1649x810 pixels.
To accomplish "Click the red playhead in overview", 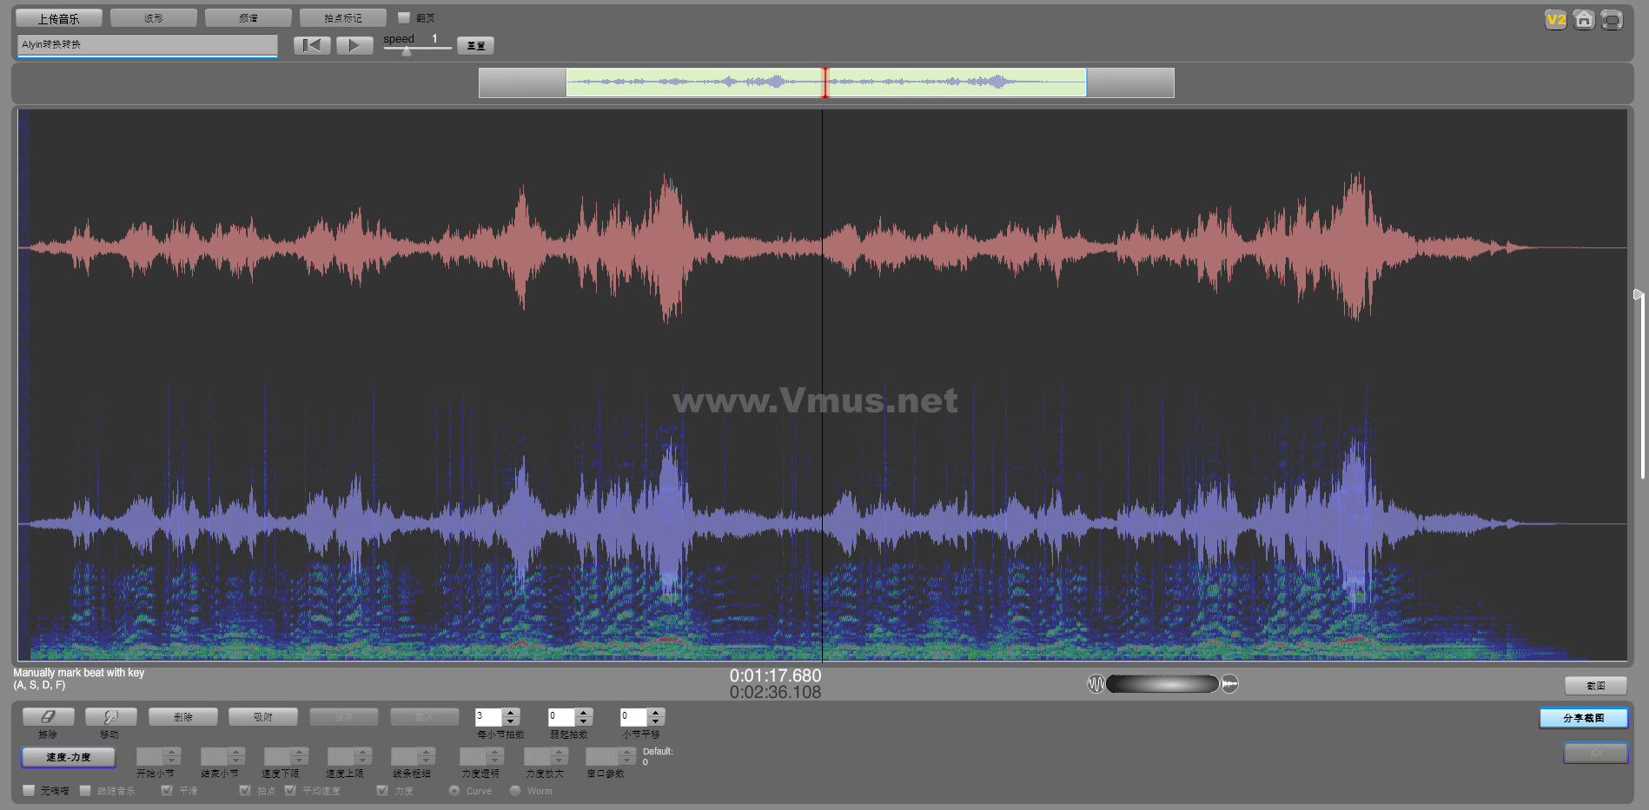I will tap(825, 82).
